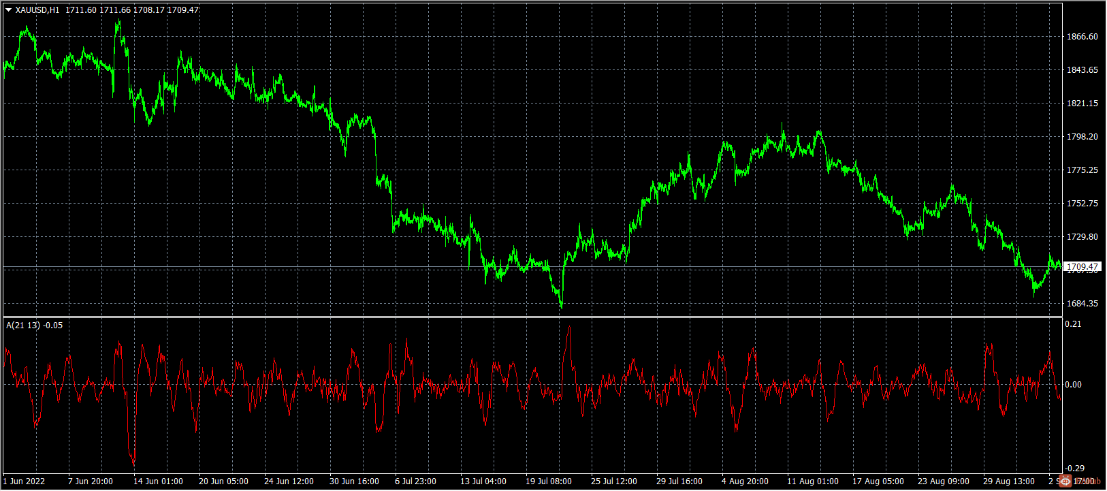The height and width of the screenshot is (491, 1107).
Task: Click the 13 Jul 04:00 time label
Action: pyautogui.click(x=483, y=481)
